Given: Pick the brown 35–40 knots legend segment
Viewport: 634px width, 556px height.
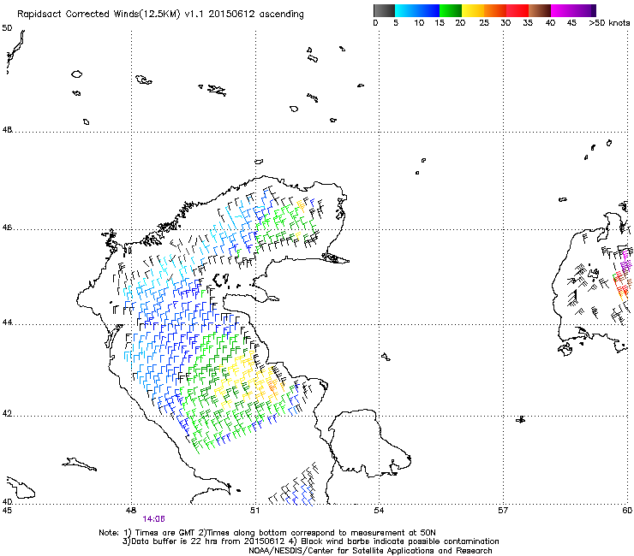Looking at the screenshot, I should pos(540,10).
